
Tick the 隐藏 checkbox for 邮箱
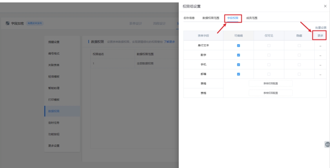point(299,74)
